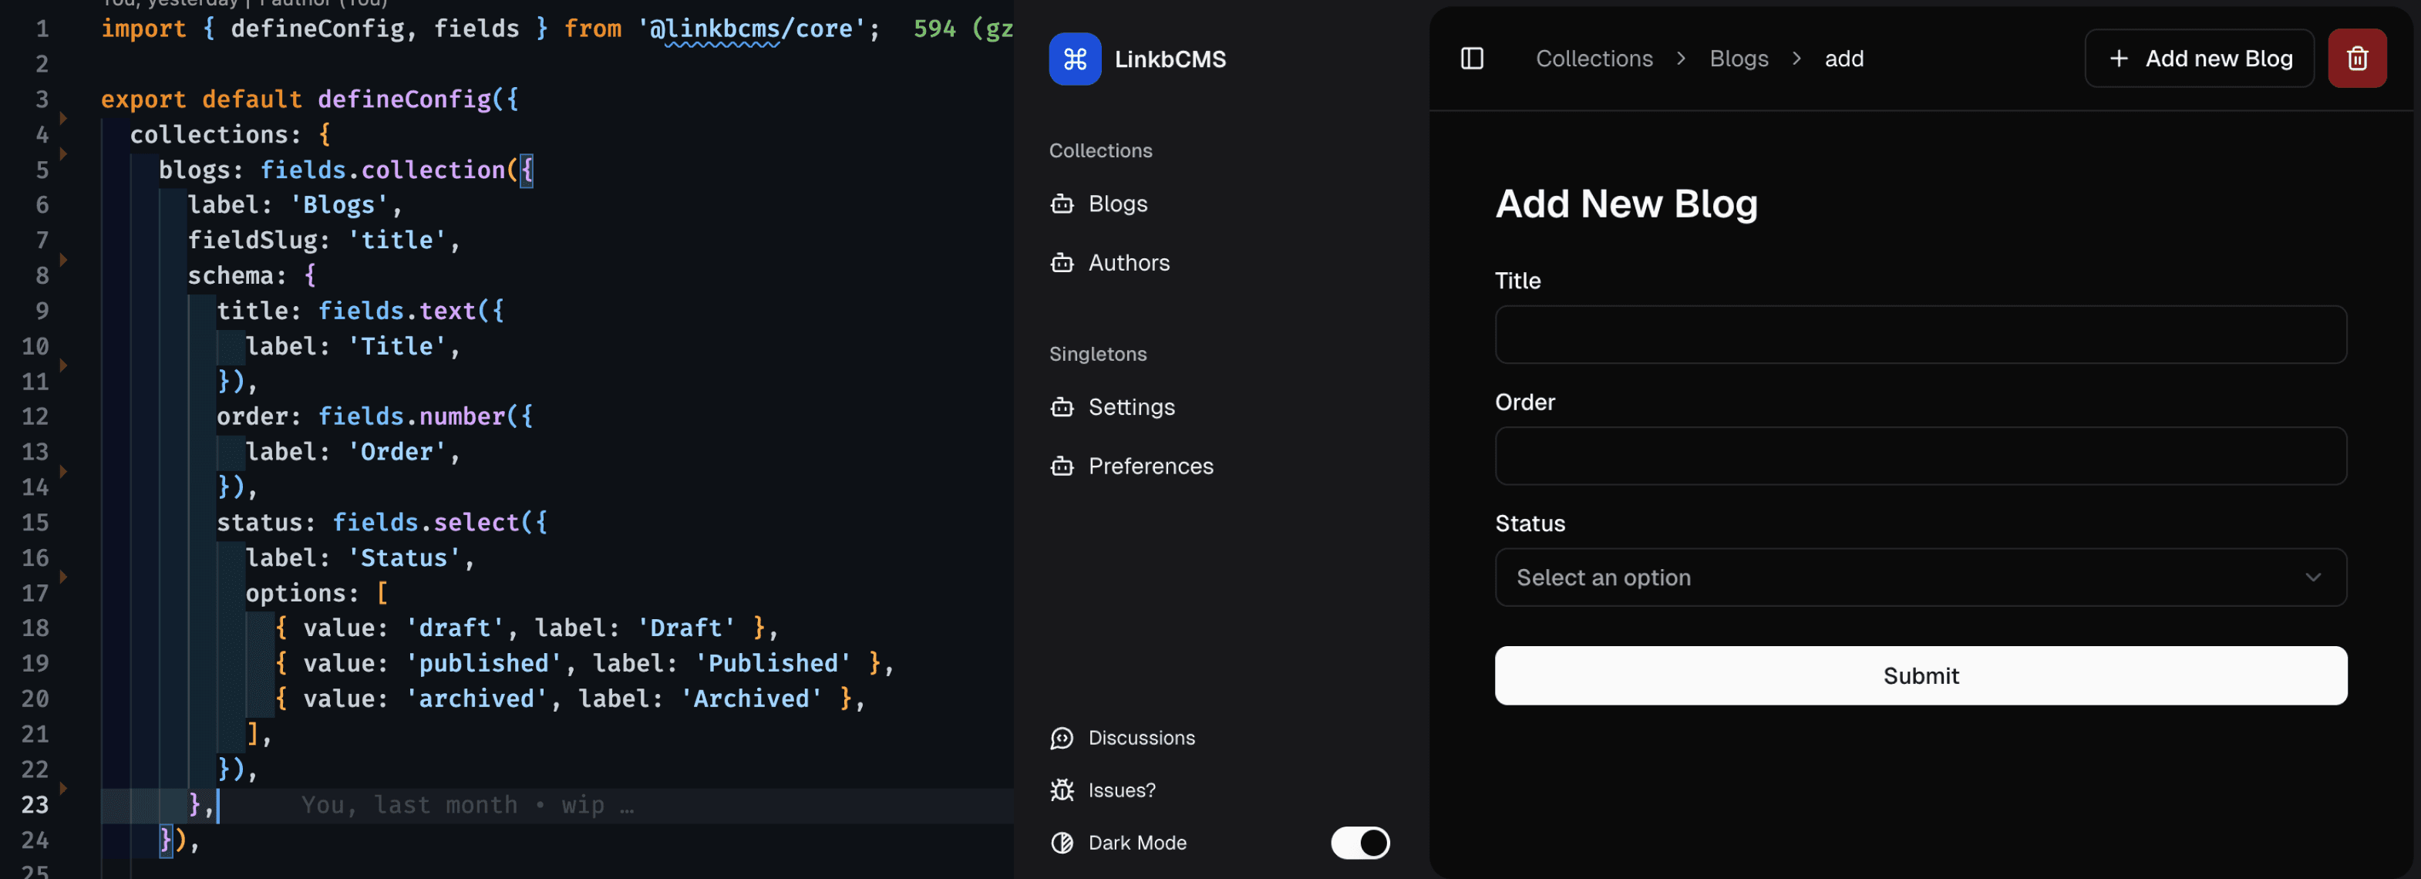
Task: Click the Add new Blog button
Action: tap(2198, 59)
